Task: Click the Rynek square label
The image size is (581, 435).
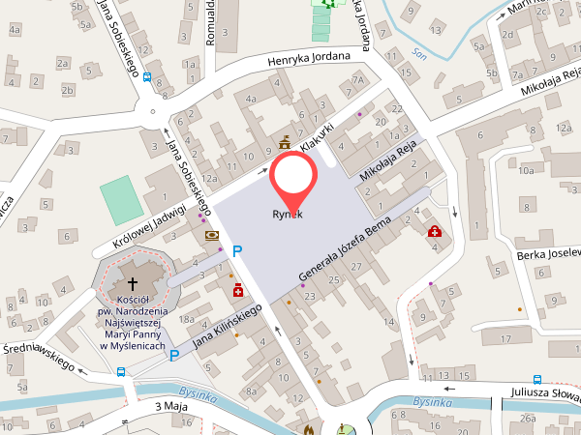Action: 288,215
